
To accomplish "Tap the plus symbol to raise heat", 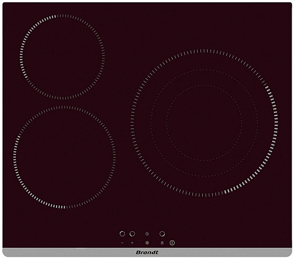I will [132, 243].
